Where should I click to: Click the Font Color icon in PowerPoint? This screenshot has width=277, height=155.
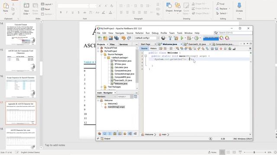(110, 12)
